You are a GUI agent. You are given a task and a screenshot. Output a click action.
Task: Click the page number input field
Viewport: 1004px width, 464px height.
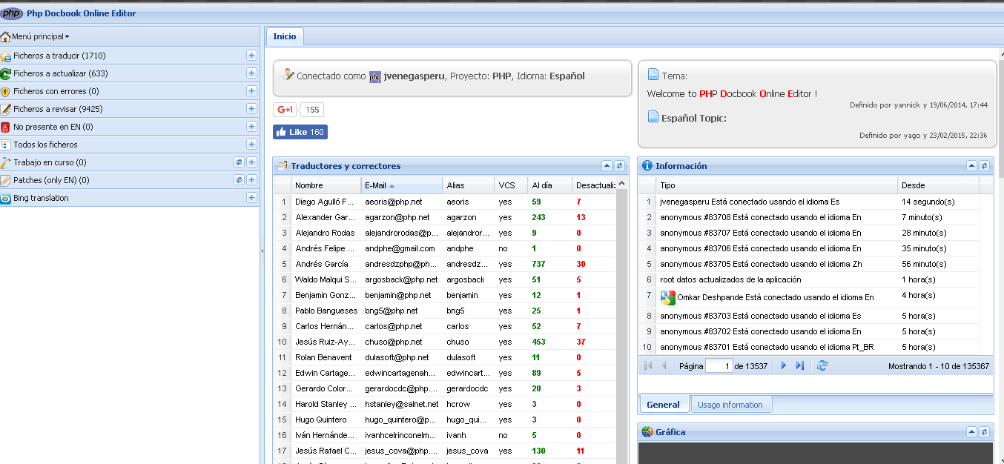(x=719, y=365)
